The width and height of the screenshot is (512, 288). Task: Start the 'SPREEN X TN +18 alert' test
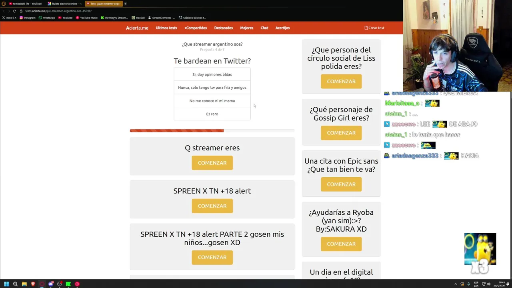point(212,206)
